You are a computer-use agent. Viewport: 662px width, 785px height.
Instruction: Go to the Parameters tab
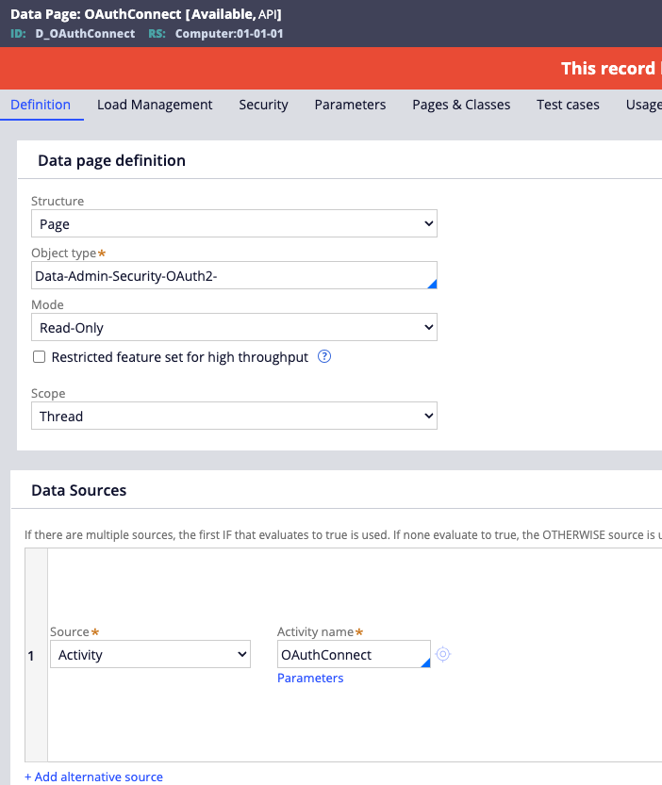pos(350,105)
